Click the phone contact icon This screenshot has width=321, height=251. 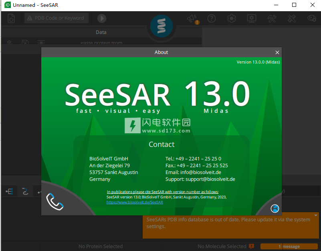point(55,201)
